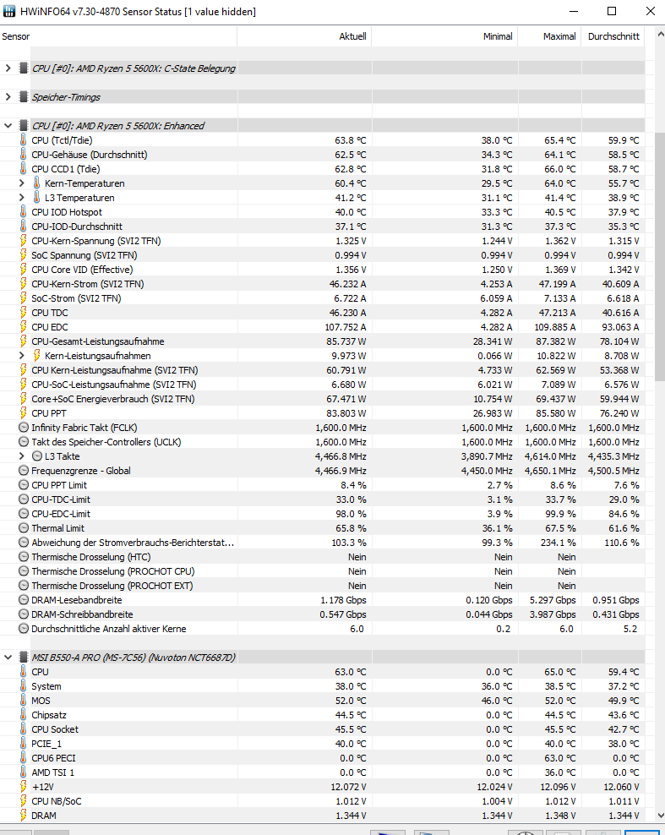Click lightning icon for CPU-Gesamt-Leistungsaufnahme
Screen dimensions: 665x835
pos(23,341)
